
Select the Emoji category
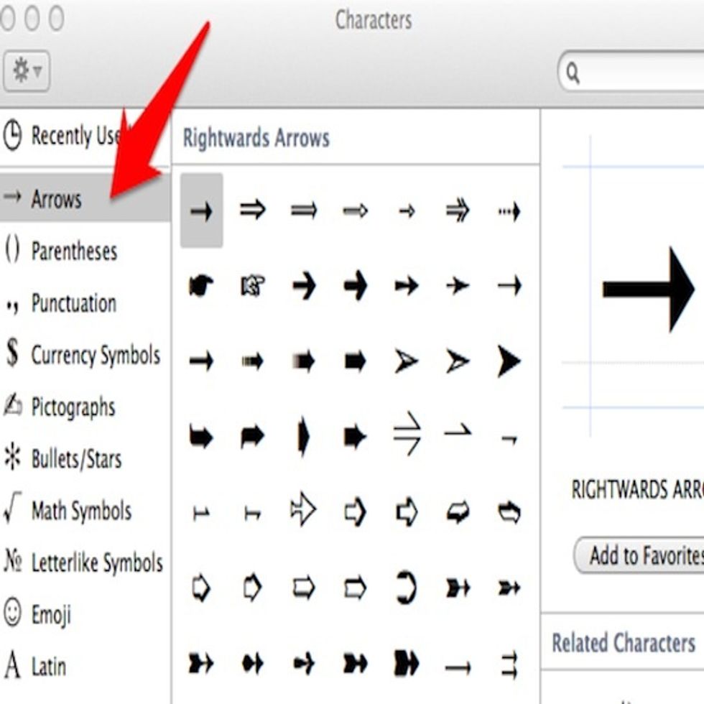pyautogui.click(x=50, y=615)
